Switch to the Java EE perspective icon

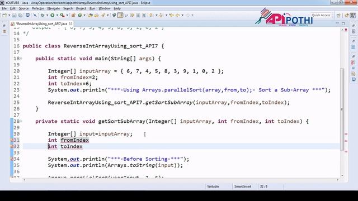tap(347, 15)
